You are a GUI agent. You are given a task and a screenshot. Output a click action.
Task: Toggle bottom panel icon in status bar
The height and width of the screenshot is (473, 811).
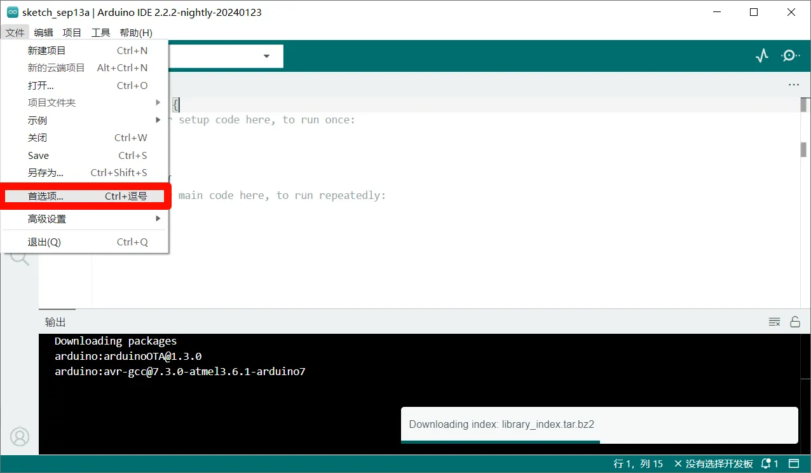pyautogui.click(x=794, y=463)
